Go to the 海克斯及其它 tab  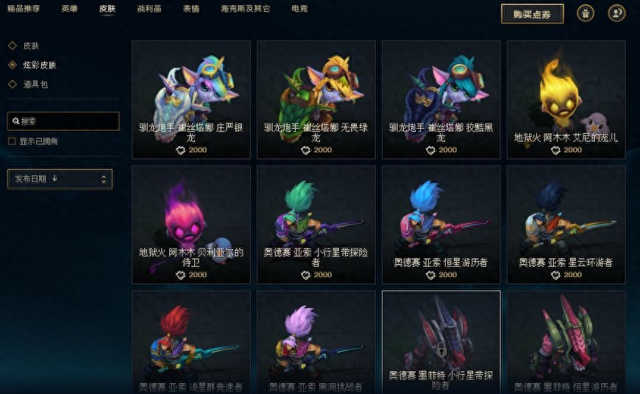[245, 9]
